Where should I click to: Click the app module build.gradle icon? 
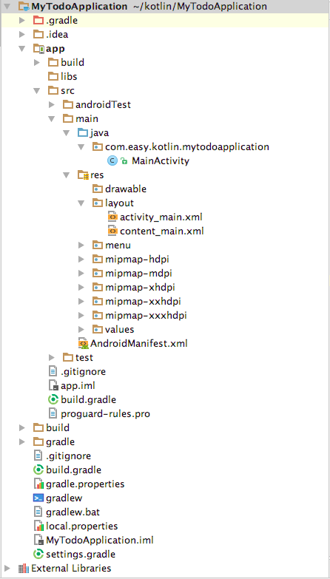tap(53, 399)
